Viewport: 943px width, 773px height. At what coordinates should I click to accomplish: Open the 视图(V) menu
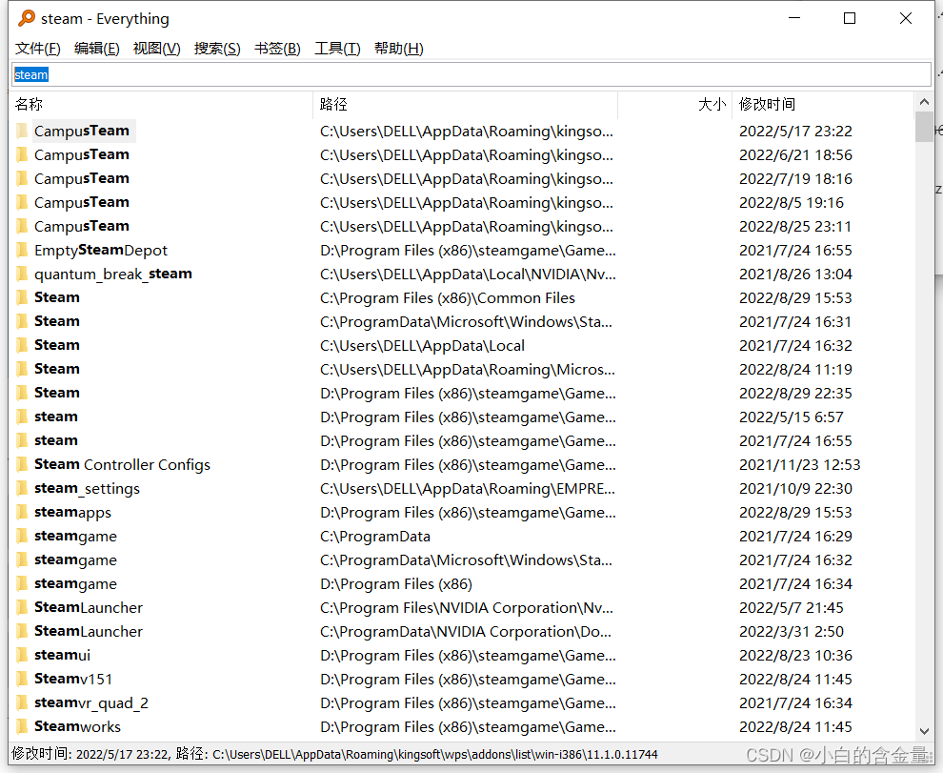point(156,49)
